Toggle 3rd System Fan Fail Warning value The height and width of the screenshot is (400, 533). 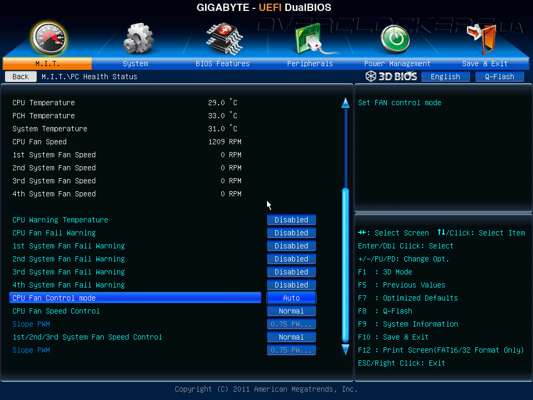click(291, 272)
